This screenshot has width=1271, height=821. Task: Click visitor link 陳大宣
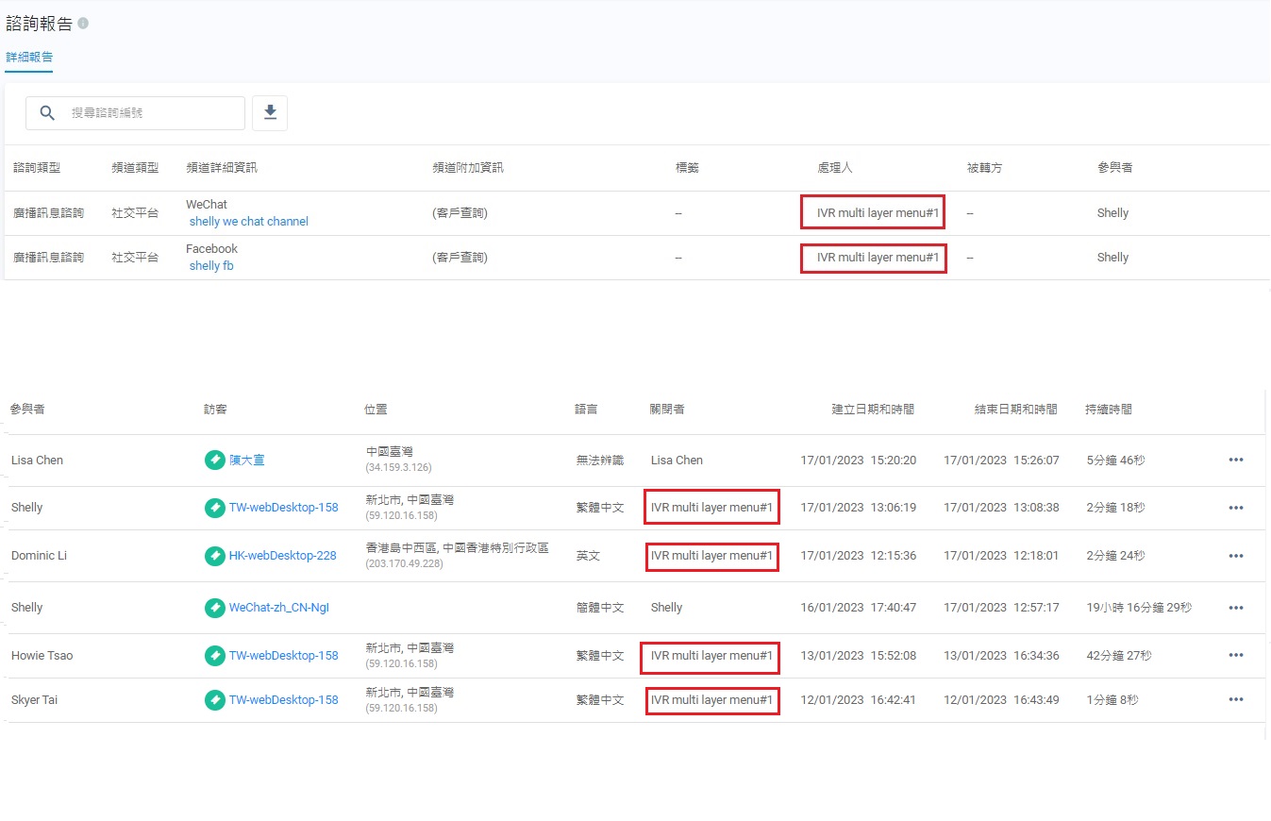click(x=247, y=461)
